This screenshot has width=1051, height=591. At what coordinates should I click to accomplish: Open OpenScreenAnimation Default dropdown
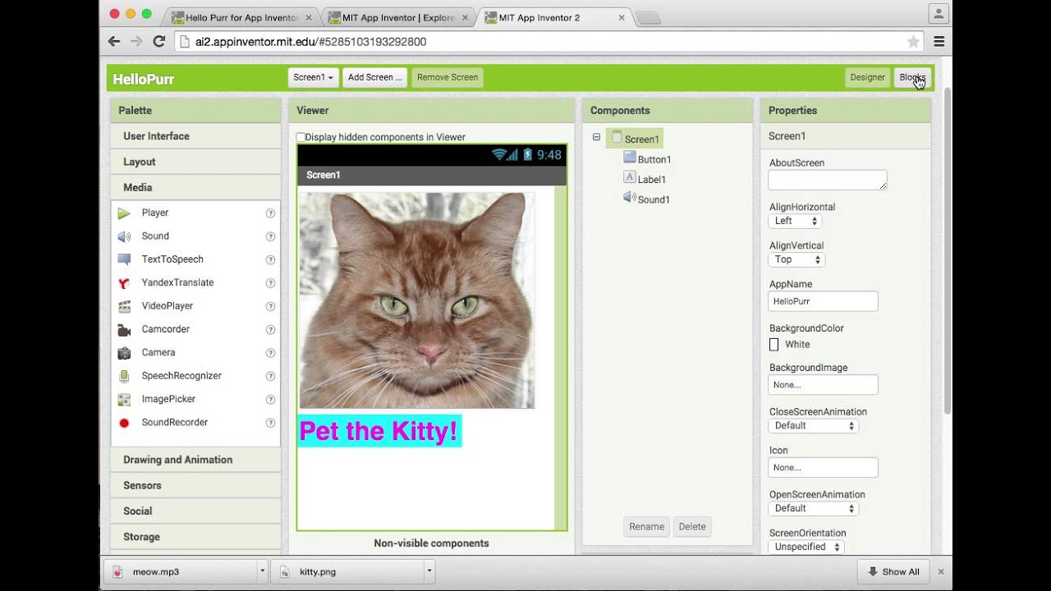pos(814,508)
